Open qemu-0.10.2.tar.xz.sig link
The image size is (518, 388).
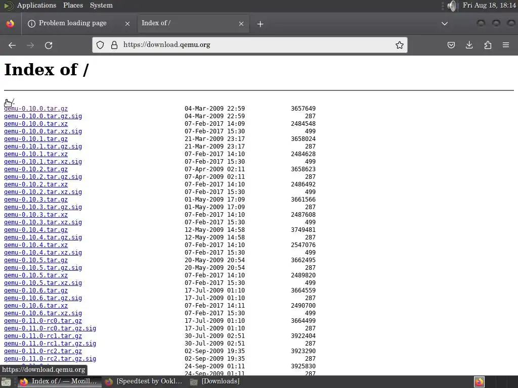pyautogui.click(x=43, y=192)
